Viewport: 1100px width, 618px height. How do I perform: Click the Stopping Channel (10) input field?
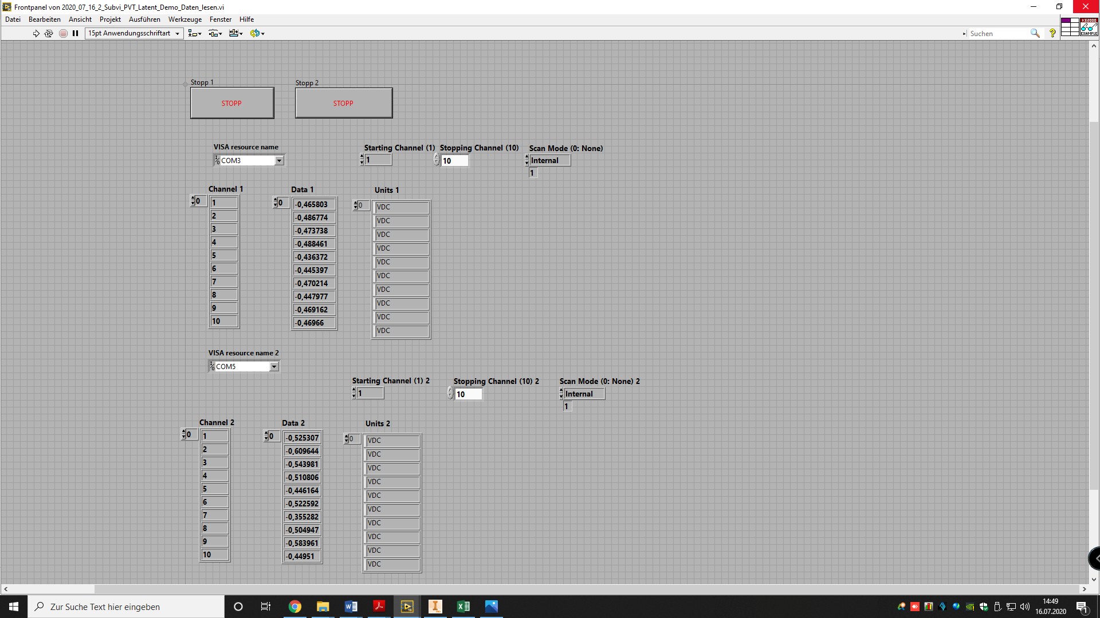tap(455, 161)
